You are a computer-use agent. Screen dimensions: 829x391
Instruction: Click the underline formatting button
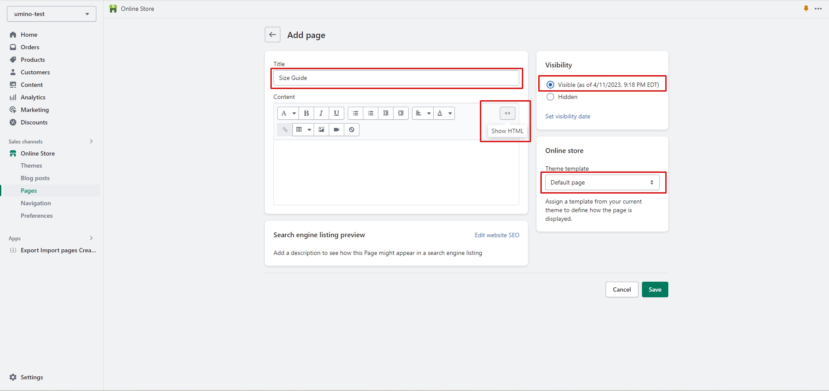pos(336,113)
